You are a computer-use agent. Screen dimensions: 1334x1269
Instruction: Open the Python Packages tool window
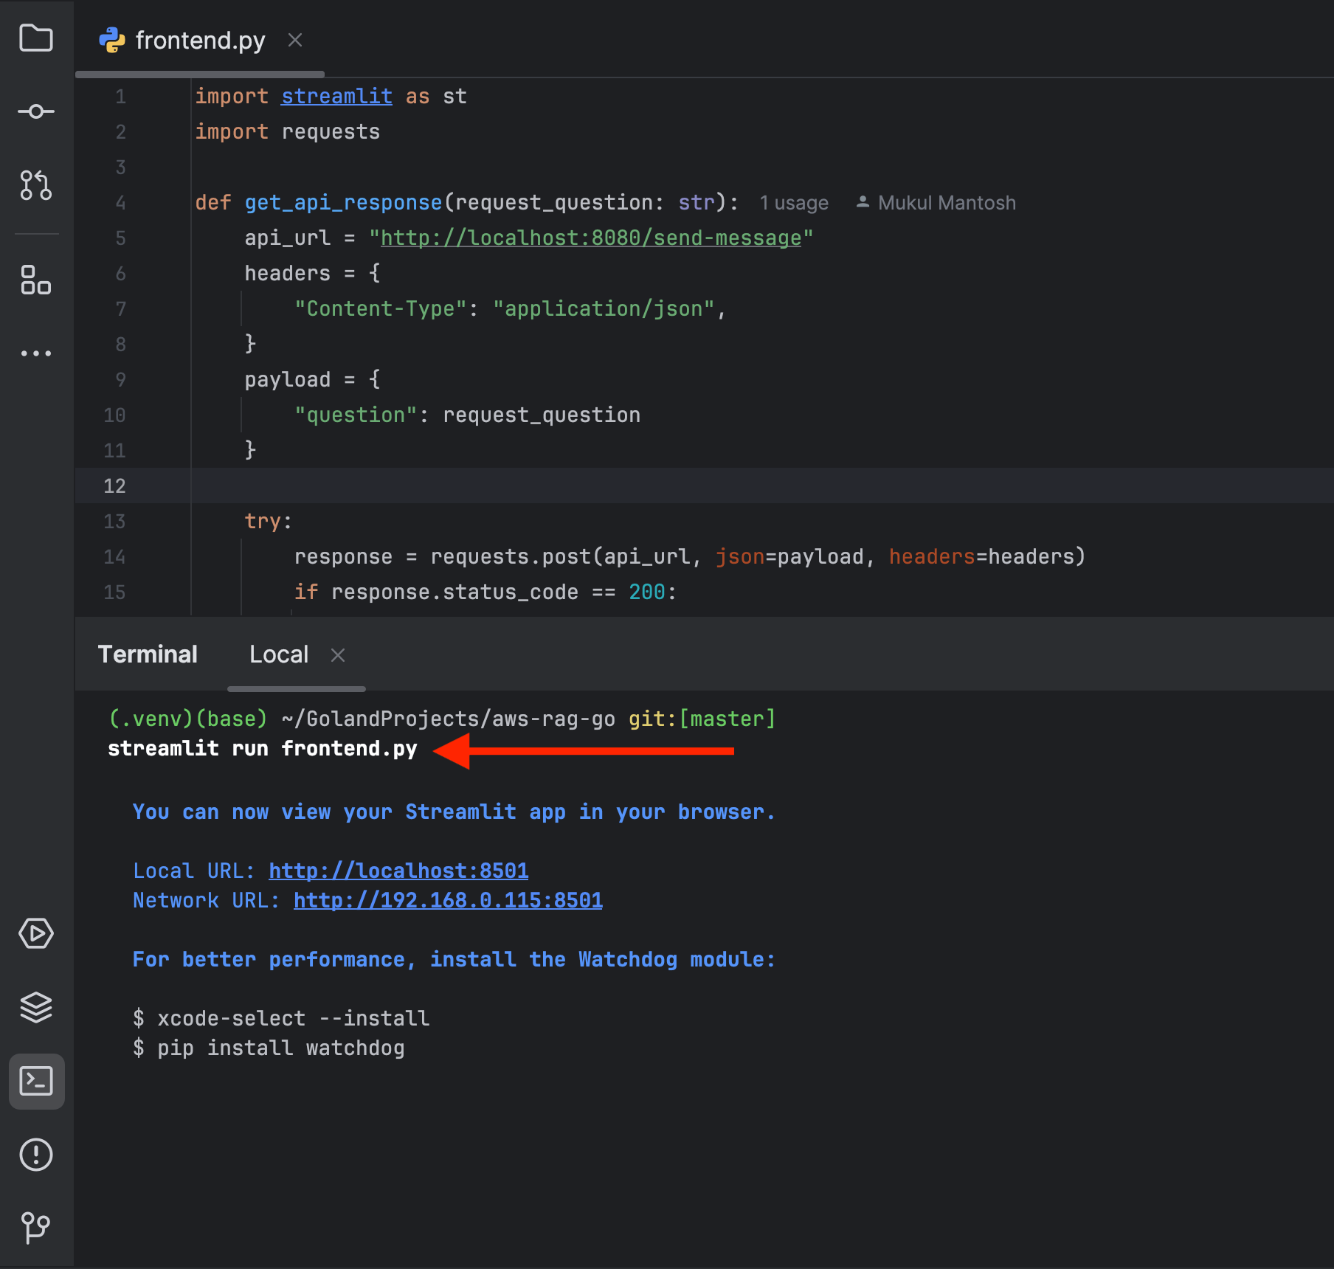coord(36,1008)
